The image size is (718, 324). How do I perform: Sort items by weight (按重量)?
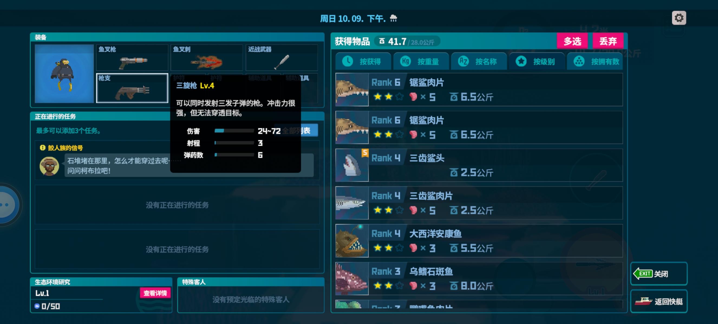tap(421, 61)
